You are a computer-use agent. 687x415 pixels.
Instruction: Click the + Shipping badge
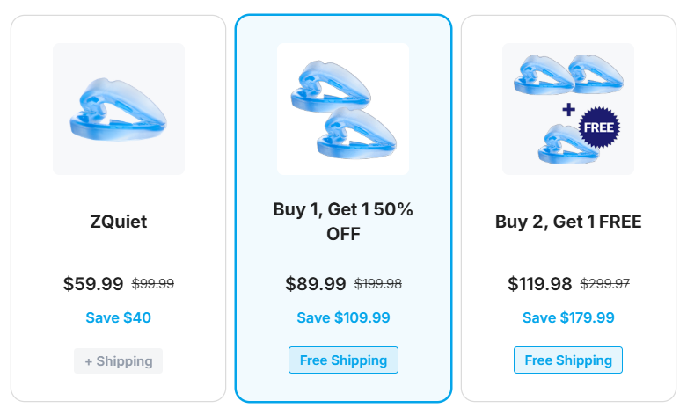pyautogui.click(x=119, y=360)
